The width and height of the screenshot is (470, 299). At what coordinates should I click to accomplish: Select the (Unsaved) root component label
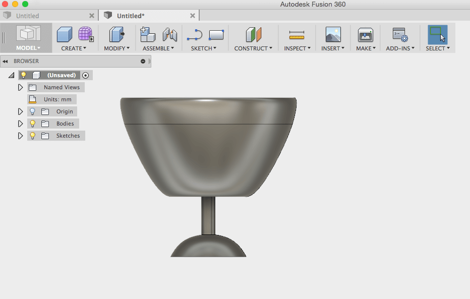pyautogui.click(x=62, y=75)
